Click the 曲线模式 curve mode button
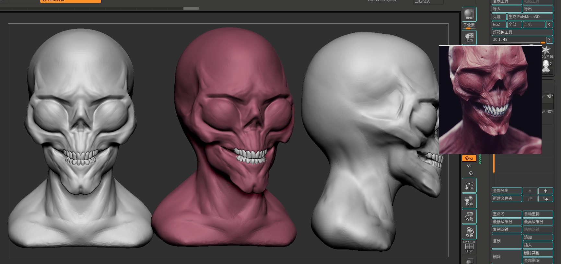 point(428,2)
